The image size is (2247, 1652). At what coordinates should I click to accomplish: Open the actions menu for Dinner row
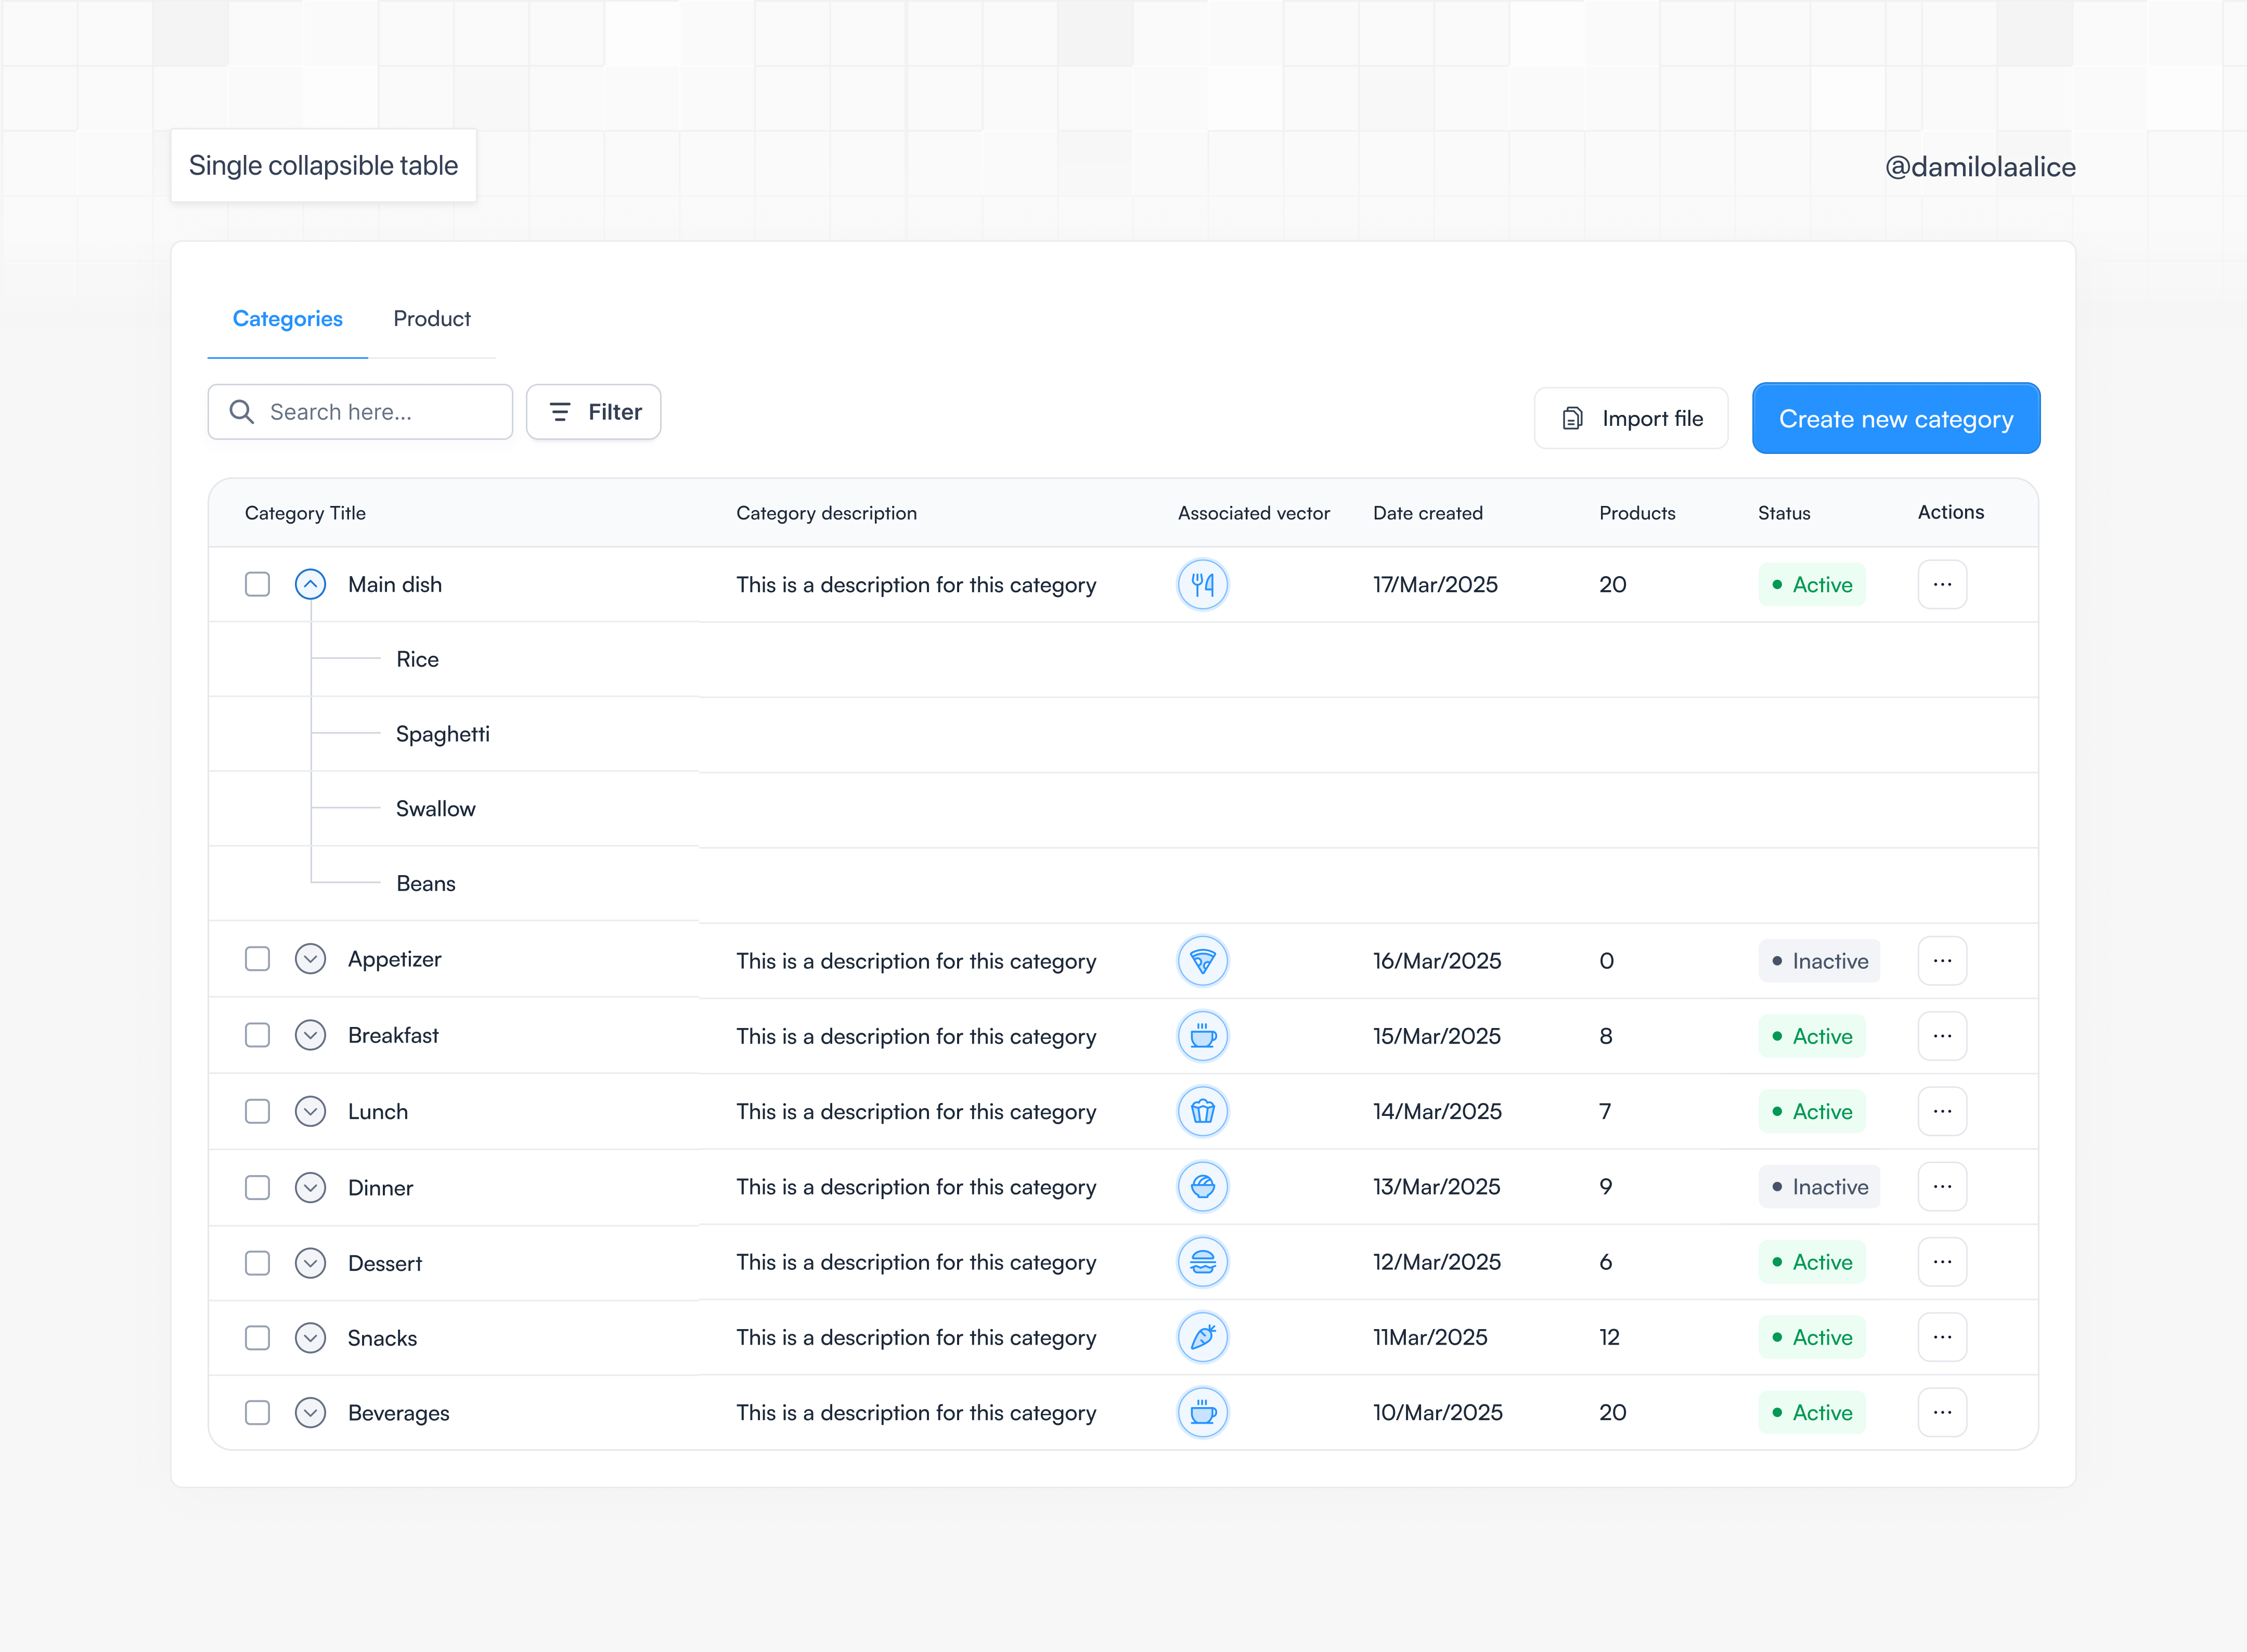pyautogui.click(x=1942, y=1187)
